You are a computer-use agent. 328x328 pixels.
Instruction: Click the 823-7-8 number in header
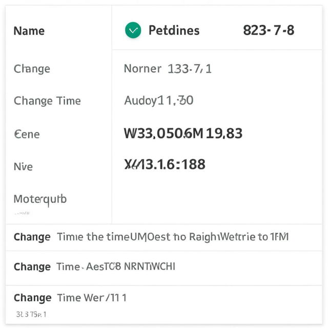[269, 30]
